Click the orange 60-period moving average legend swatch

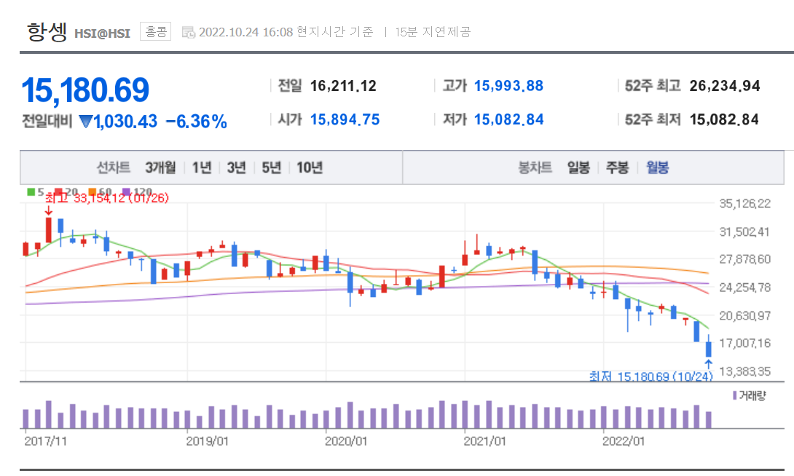pos(93,191)
